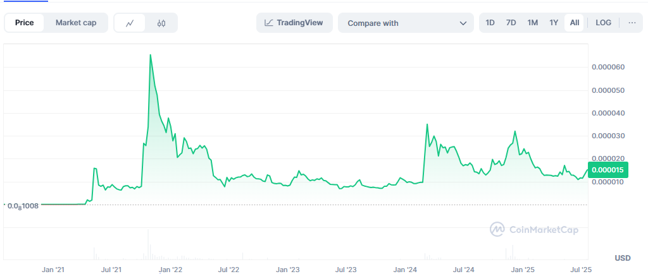The height and width of the screenshot is (274, 648).
Task: Switch to candlestick chart icon
Action: tap(161, 23)
